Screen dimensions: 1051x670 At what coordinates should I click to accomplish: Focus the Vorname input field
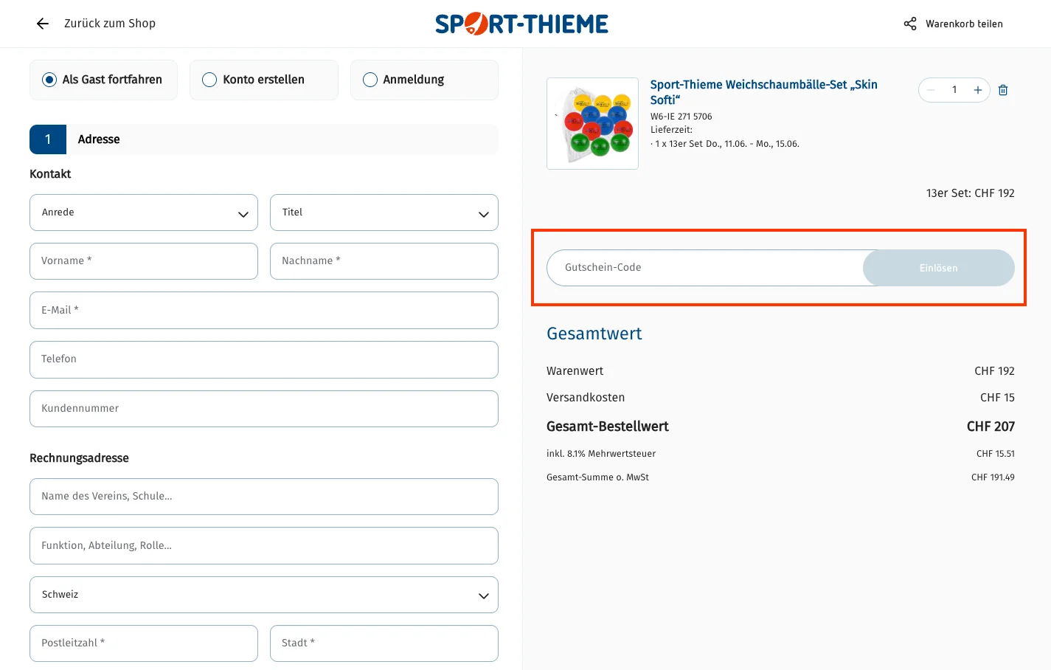144,261
